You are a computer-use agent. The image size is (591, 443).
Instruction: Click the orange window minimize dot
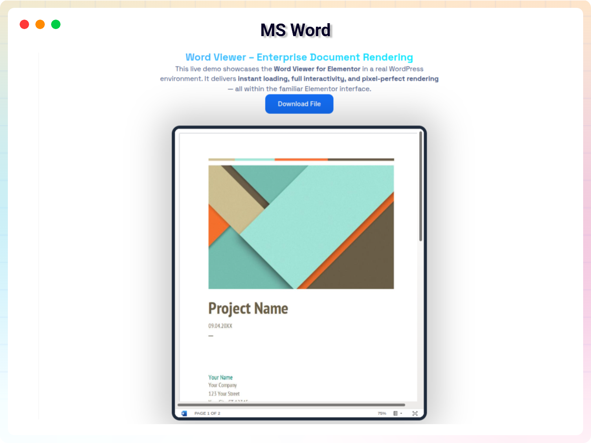pyautogui.click(x=40, y=24)
